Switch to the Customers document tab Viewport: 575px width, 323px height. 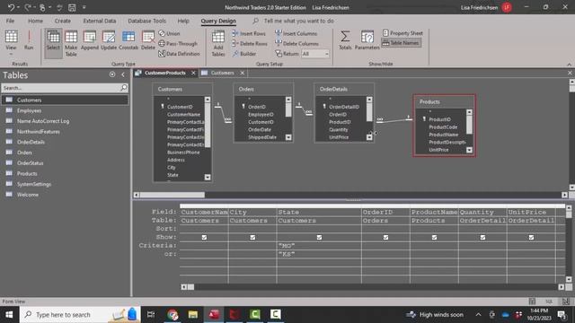[222, 73]
